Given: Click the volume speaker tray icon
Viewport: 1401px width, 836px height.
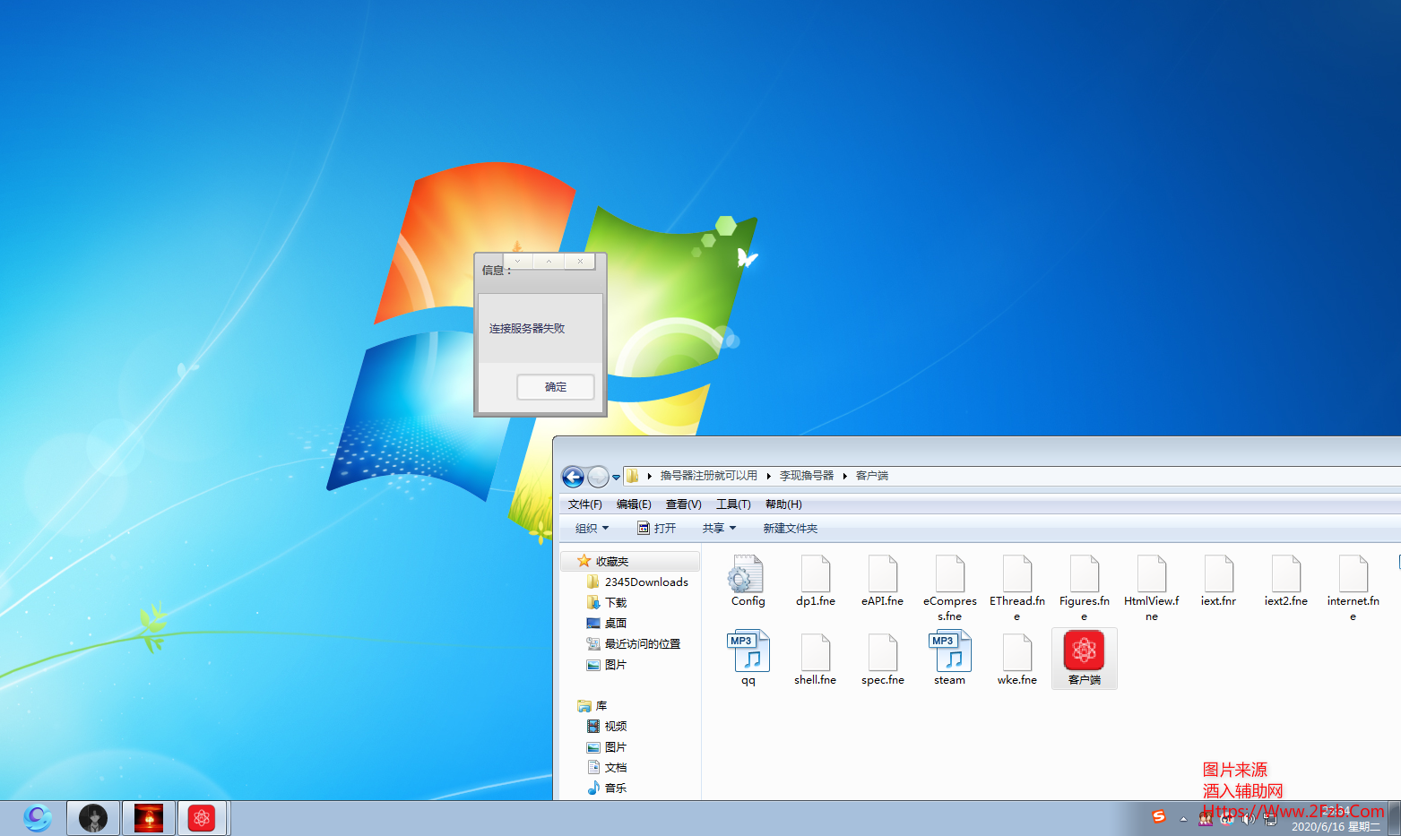Looking at the screenshot, I should (1249, 818).
